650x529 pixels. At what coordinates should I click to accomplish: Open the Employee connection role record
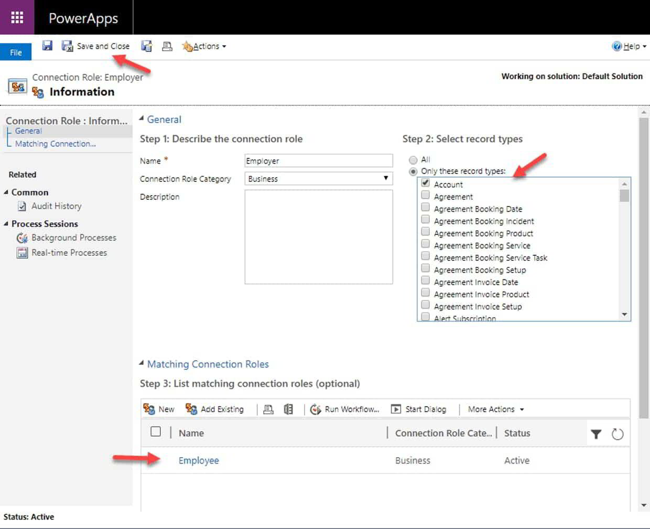point(199,460)
